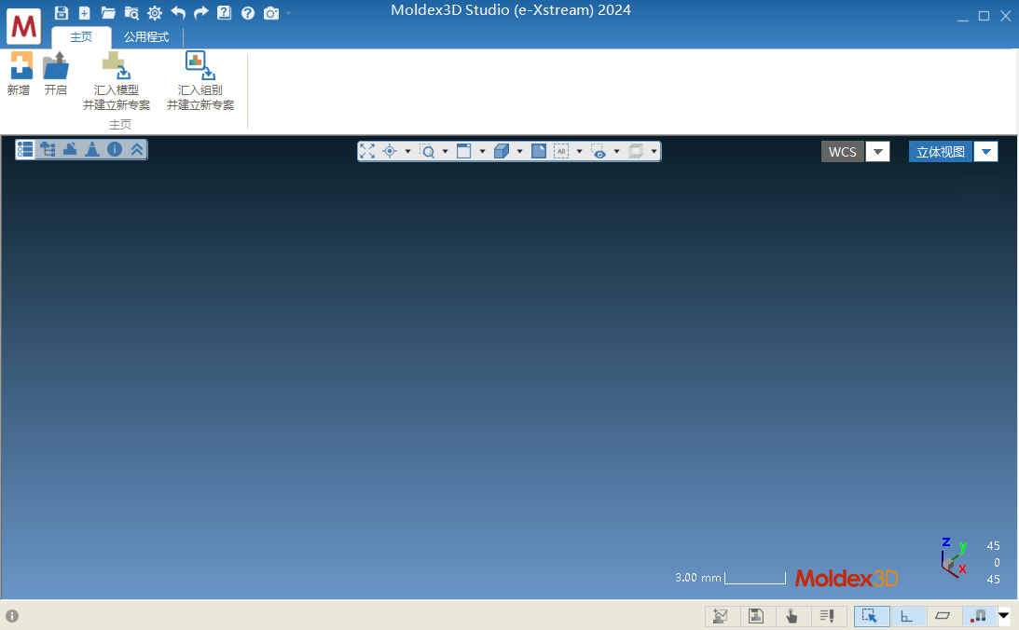Take a screenshot with camera icon

coord(271,13)
